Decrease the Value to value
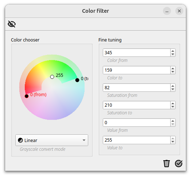Viewport: 191px width, 177px height. click(173, 142)
